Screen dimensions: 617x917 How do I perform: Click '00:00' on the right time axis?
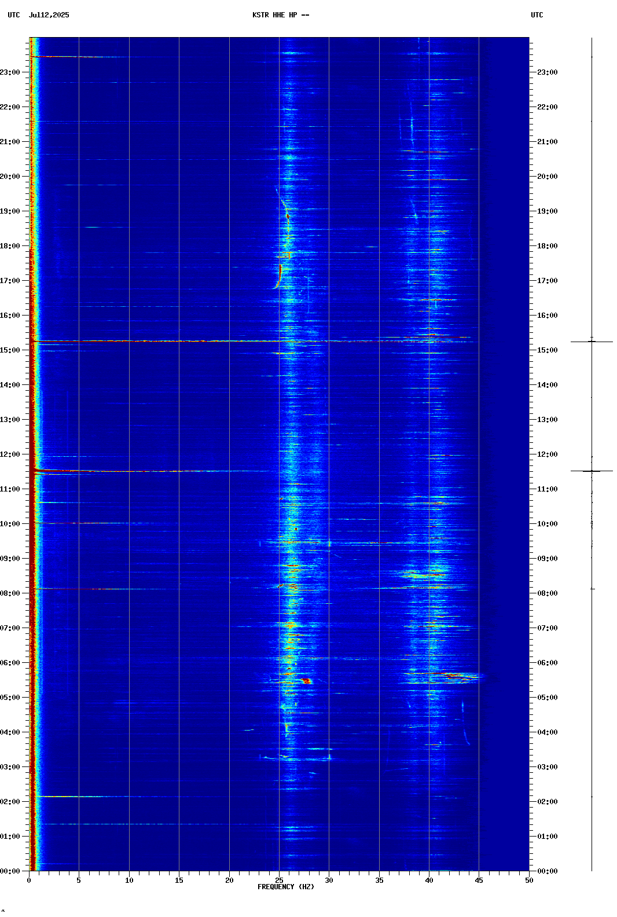(x=548, y=871)
